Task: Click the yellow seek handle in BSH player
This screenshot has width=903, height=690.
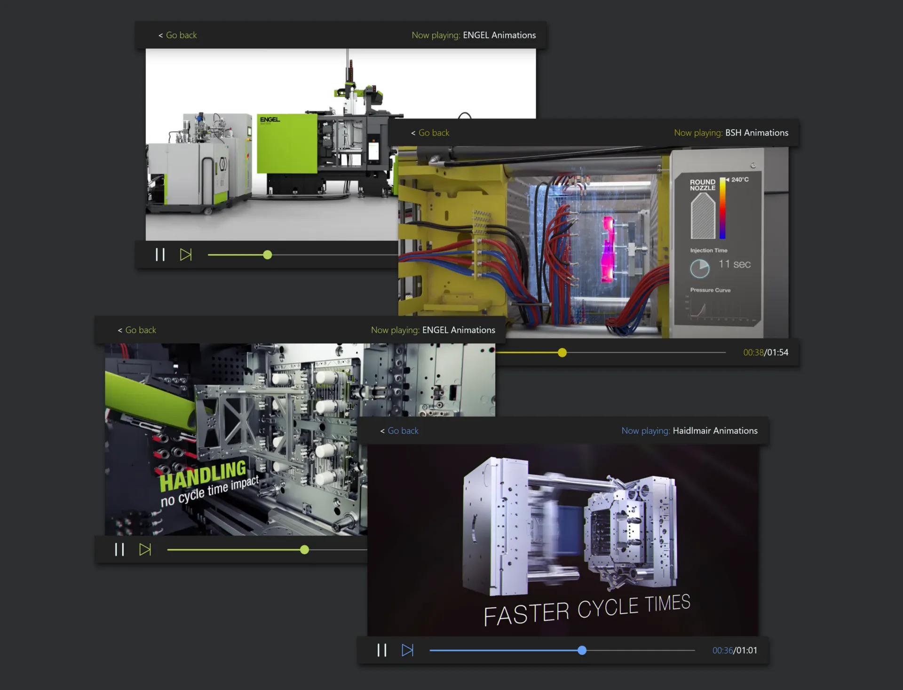Action: click(x=562, y=353)
